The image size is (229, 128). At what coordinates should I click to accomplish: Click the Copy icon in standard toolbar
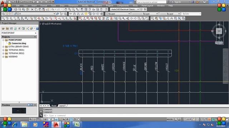coord(36,10)
